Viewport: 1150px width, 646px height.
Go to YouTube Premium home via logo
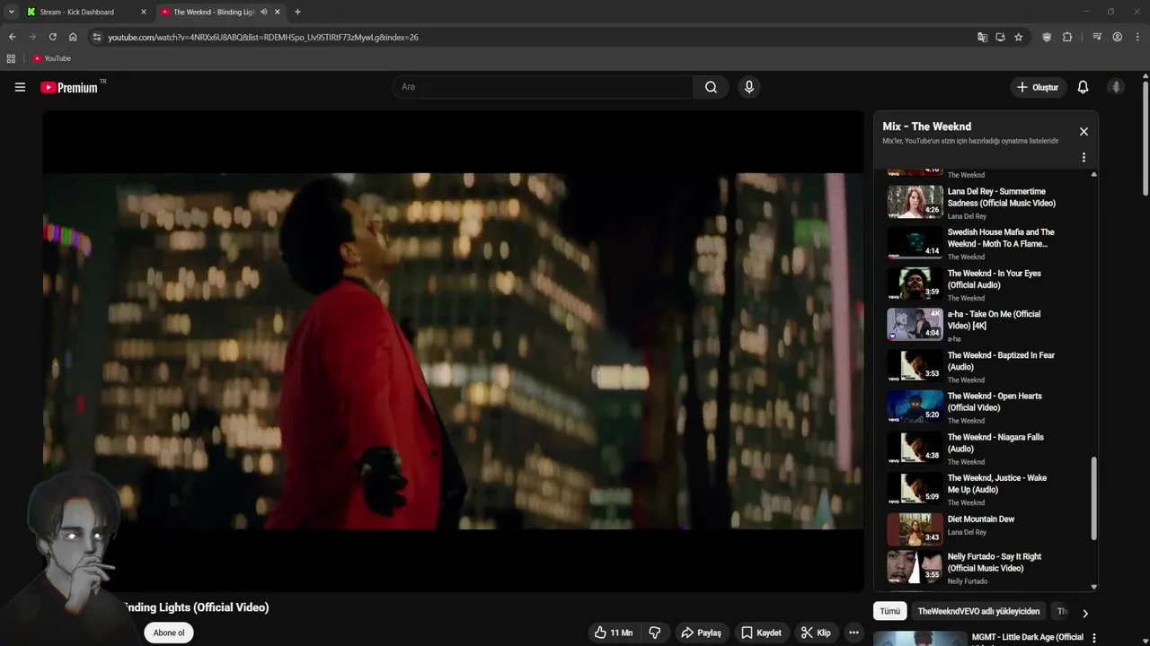[x=69, y=87]
